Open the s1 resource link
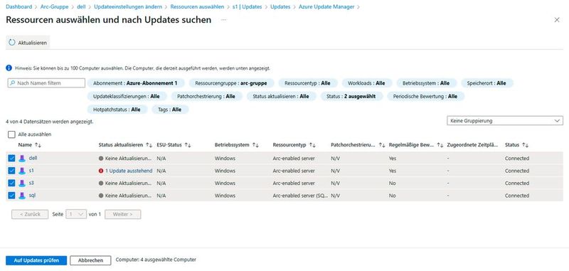 31,171
